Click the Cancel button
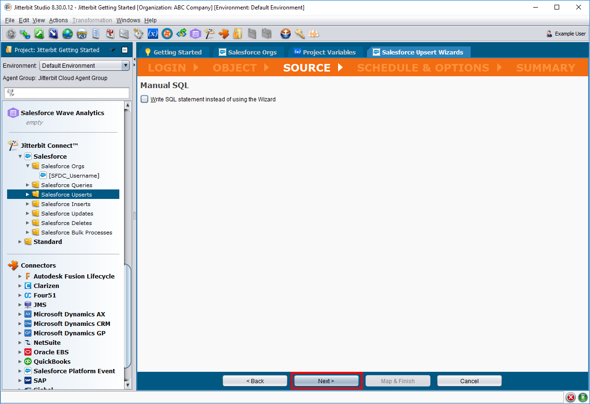The height and width of the screenshot is (404, 590). click(469, 381)
